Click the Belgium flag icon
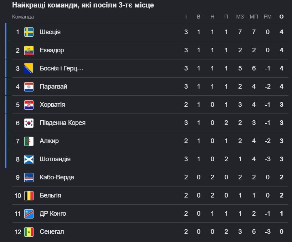Viewport: 292px width, 242px height. (x=29, y=195)
